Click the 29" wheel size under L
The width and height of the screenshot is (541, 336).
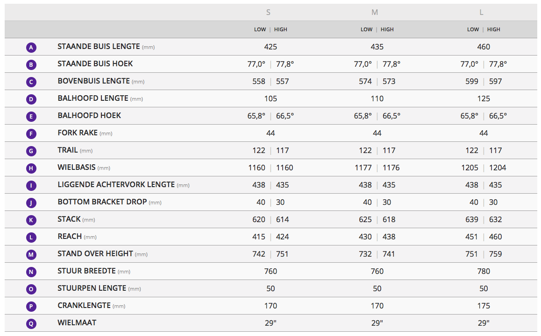(x=484, y=323)
